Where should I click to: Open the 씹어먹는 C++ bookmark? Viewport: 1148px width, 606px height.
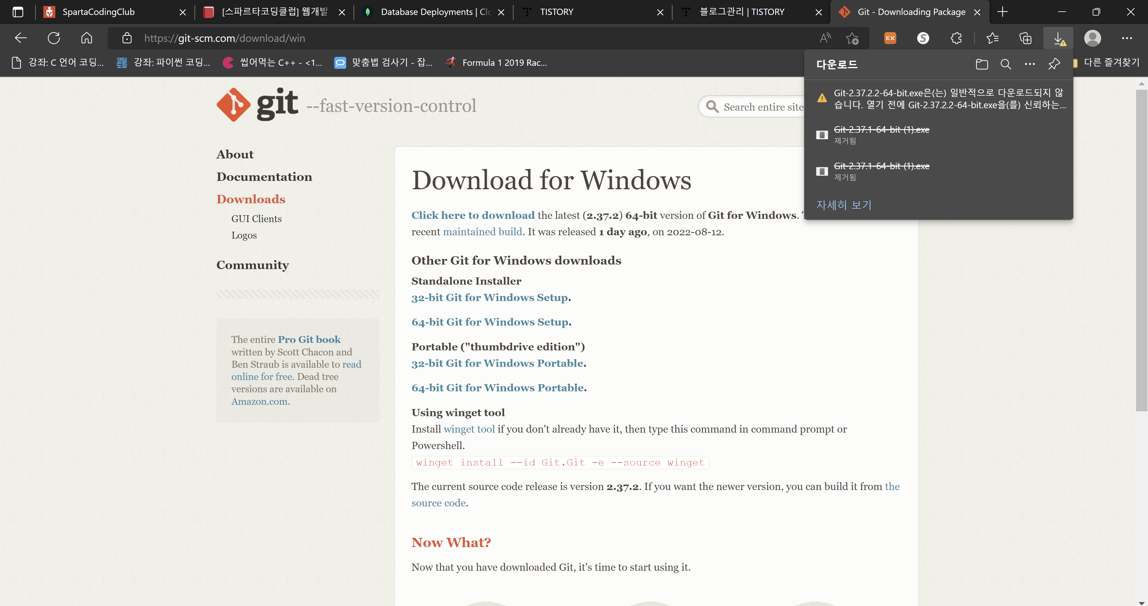[272, 63]
